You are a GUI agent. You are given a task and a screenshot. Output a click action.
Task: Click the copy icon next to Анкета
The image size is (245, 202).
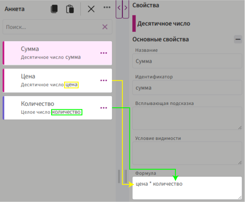54,9
